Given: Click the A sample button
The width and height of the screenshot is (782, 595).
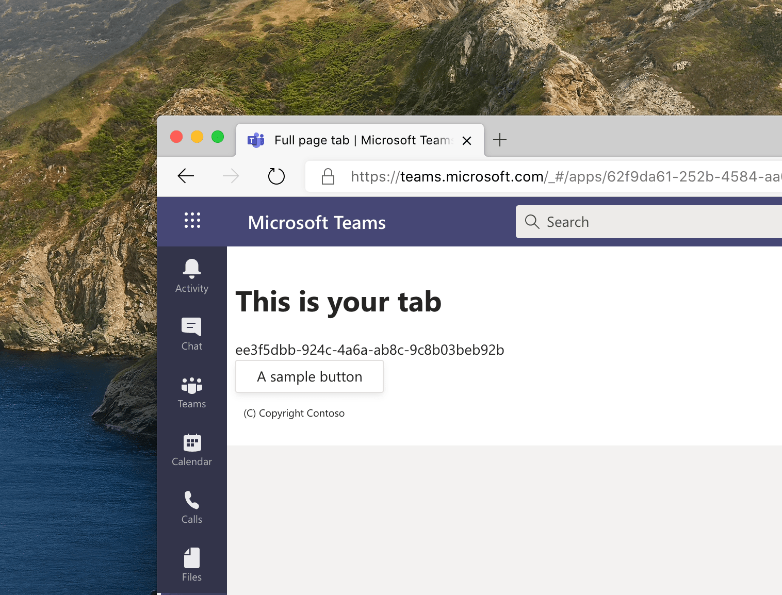Looking at the screenshot, I should click(309, 377).
